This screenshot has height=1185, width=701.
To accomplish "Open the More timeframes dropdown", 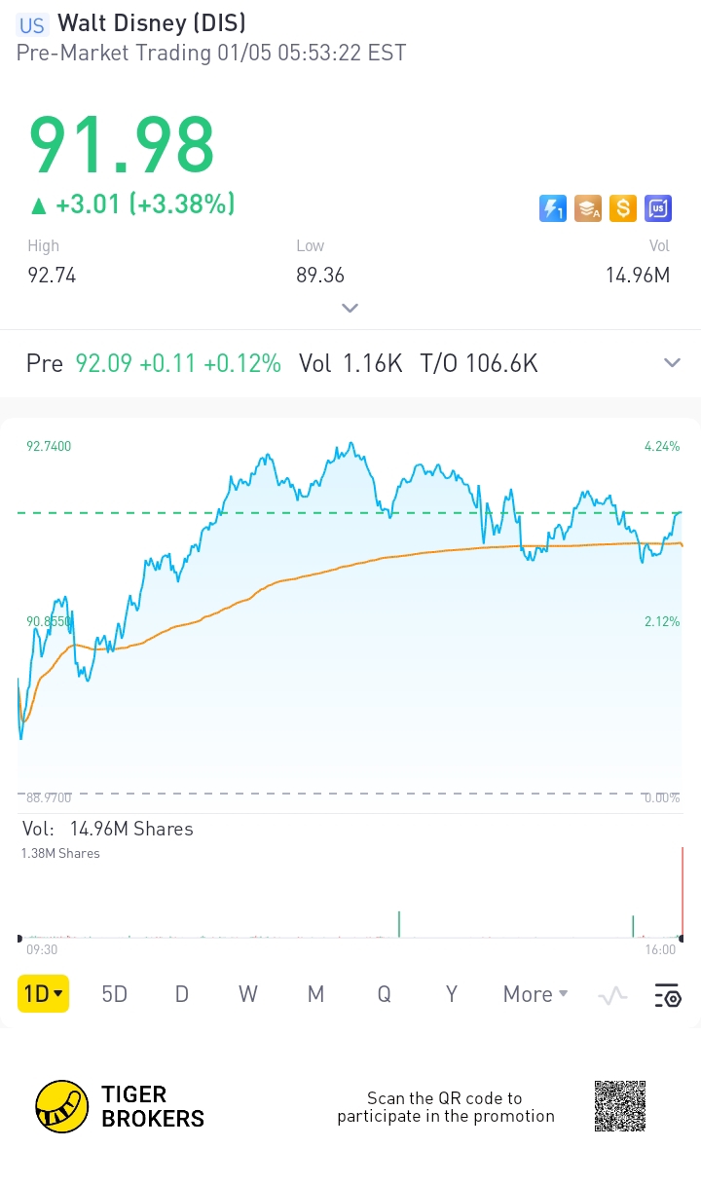I will coord(535,994).
